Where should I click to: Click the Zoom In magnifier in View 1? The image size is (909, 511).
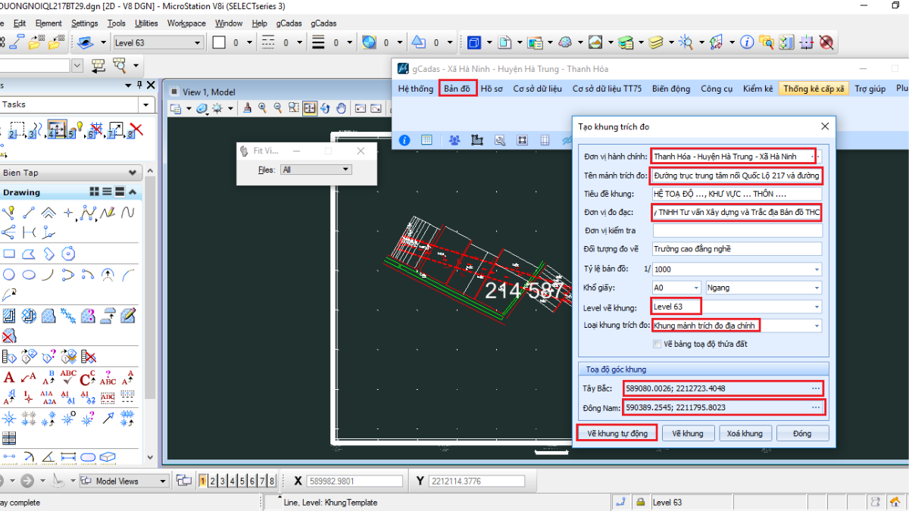coord(262,108)
